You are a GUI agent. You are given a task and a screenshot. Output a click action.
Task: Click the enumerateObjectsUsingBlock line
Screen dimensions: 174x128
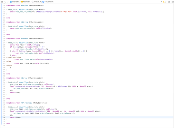(x=52, y=86)
